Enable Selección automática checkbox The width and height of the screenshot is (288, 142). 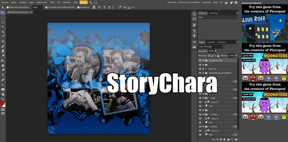8,7
